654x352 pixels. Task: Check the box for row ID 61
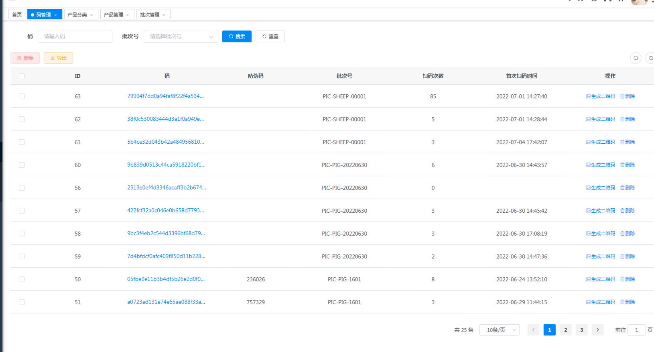[x=22, y=142]
